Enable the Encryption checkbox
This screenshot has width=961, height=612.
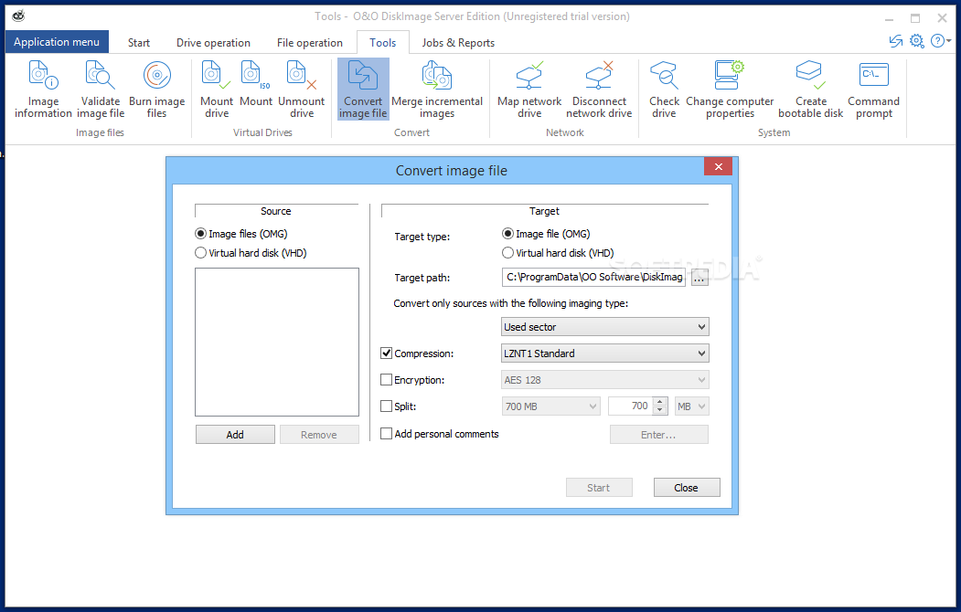pos(386,379)
